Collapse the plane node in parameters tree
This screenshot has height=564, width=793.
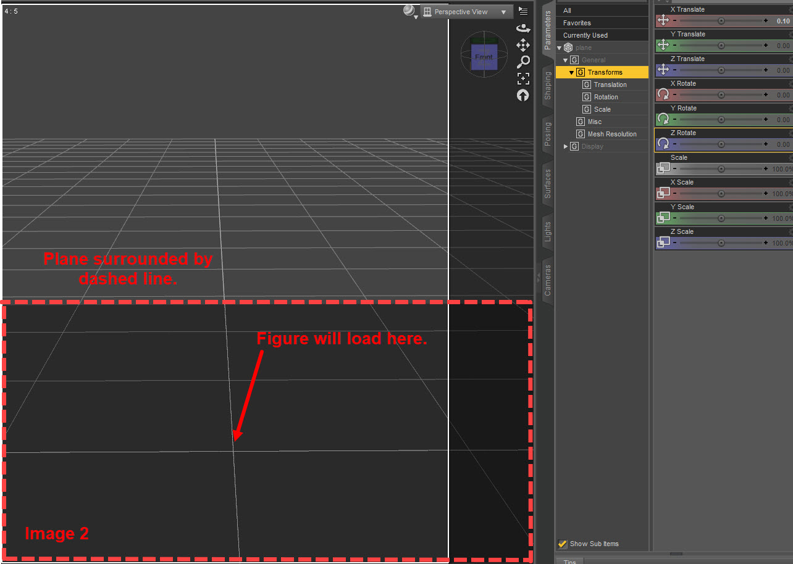[x=560, y=48]
